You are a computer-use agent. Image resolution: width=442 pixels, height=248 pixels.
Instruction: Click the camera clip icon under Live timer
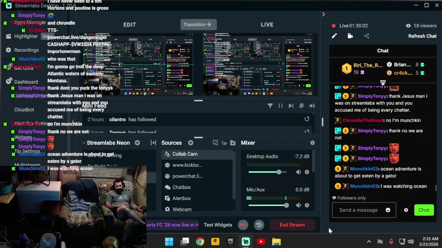coord(350,36)
